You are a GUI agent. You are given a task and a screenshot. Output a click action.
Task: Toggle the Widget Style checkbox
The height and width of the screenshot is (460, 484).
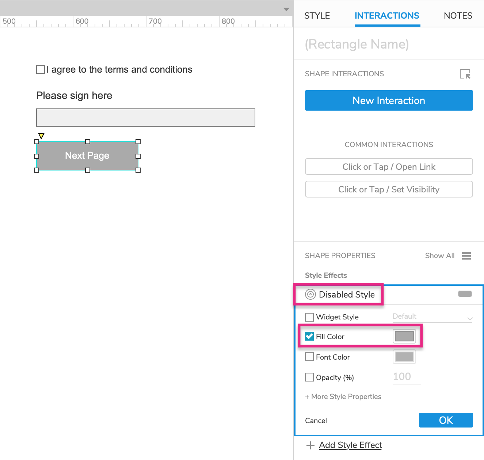[x=309, y=317]
